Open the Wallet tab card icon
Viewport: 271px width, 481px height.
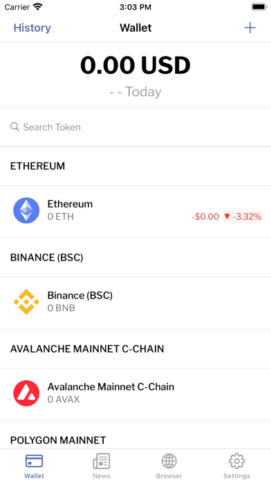(34, 461)
